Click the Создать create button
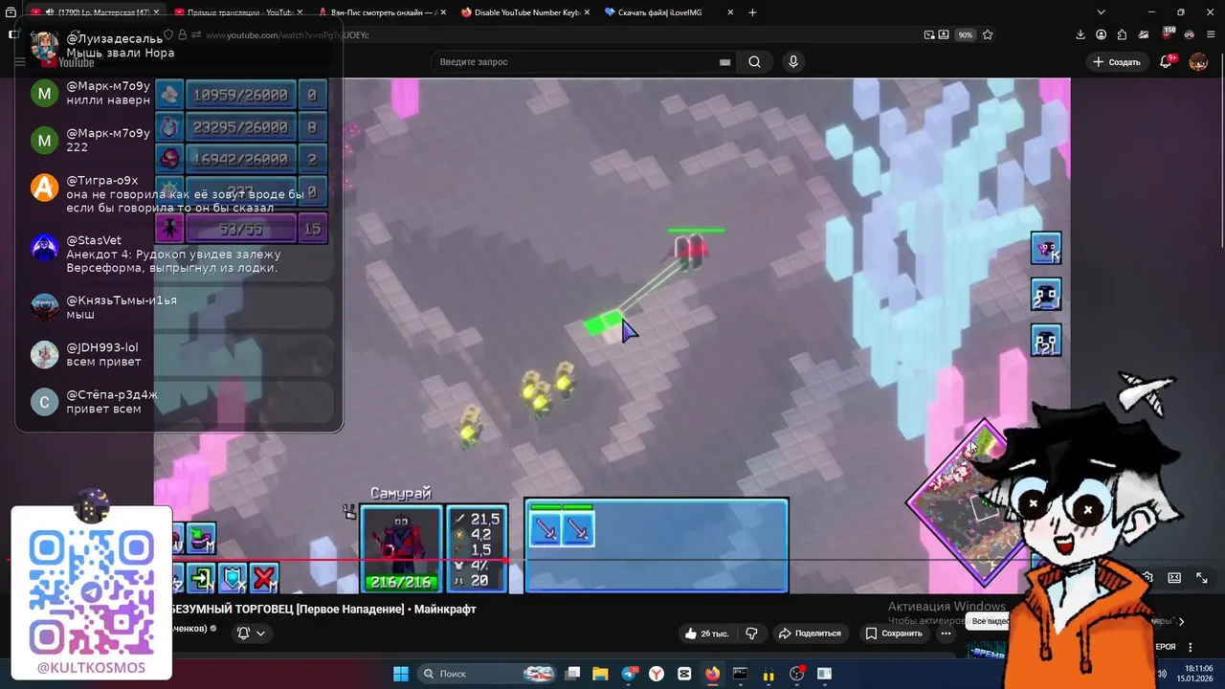Viewport: 1225px width, 689px height. coord(1117,61)
